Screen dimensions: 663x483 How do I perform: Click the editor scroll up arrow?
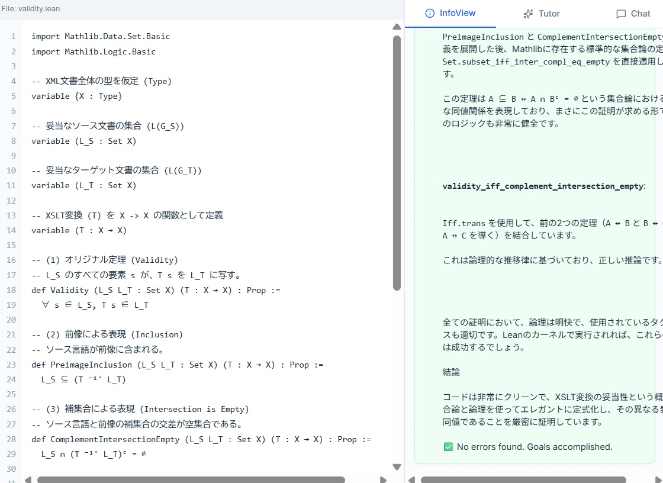click(397, 27)
